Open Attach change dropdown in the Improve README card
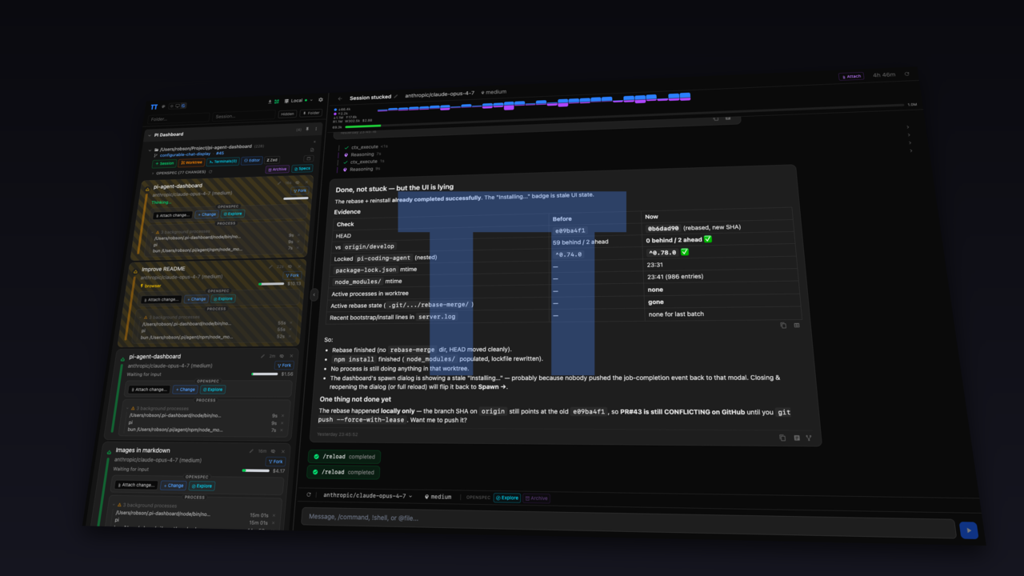The width and height of the screenshot is (1024, 576). tap(161, 299)
